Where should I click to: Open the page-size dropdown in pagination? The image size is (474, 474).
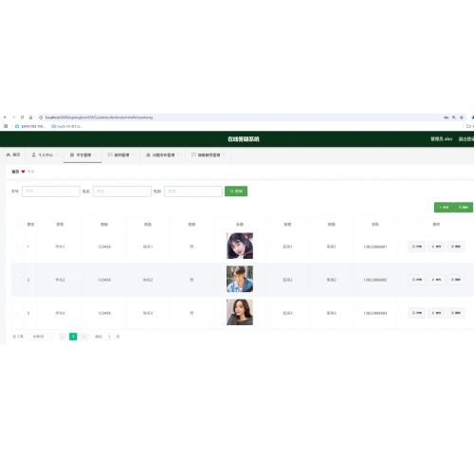click(41, 337)
